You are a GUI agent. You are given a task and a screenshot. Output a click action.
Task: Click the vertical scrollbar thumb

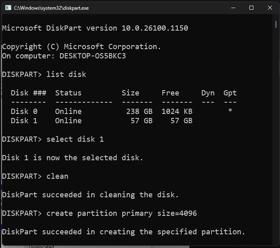(276, 25)
